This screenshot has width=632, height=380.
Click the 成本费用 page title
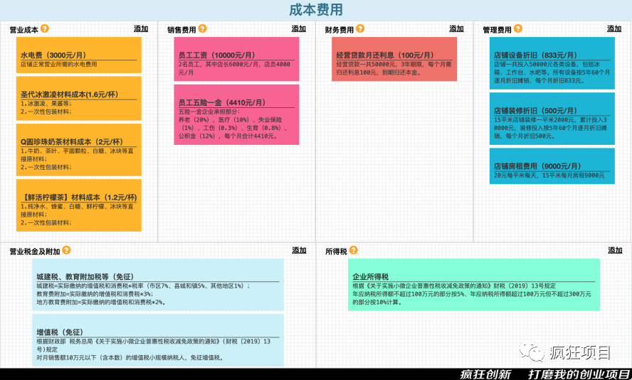coord(315,9)
